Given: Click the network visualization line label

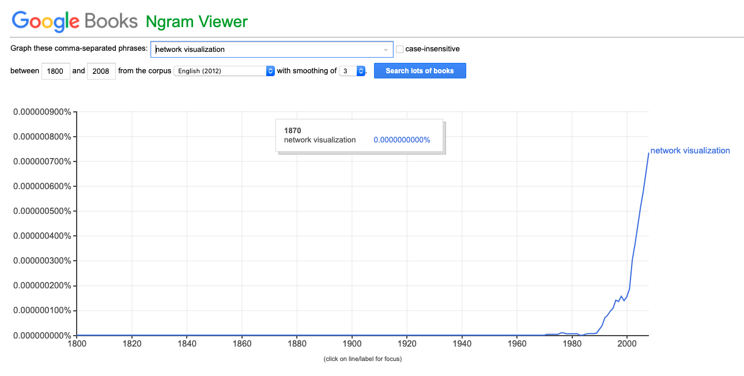Looking at the screenshot, I should tap(690, 151).
